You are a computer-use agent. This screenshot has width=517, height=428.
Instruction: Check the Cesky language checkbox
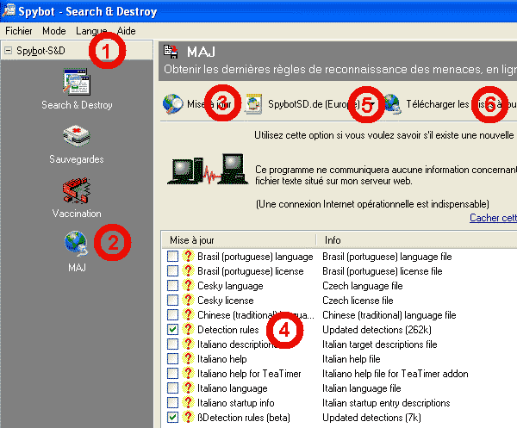(173, 285)
